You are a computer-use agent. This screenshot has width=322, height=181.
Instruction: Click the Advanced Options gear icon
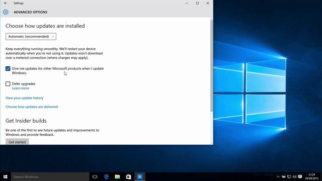[6, 12]
